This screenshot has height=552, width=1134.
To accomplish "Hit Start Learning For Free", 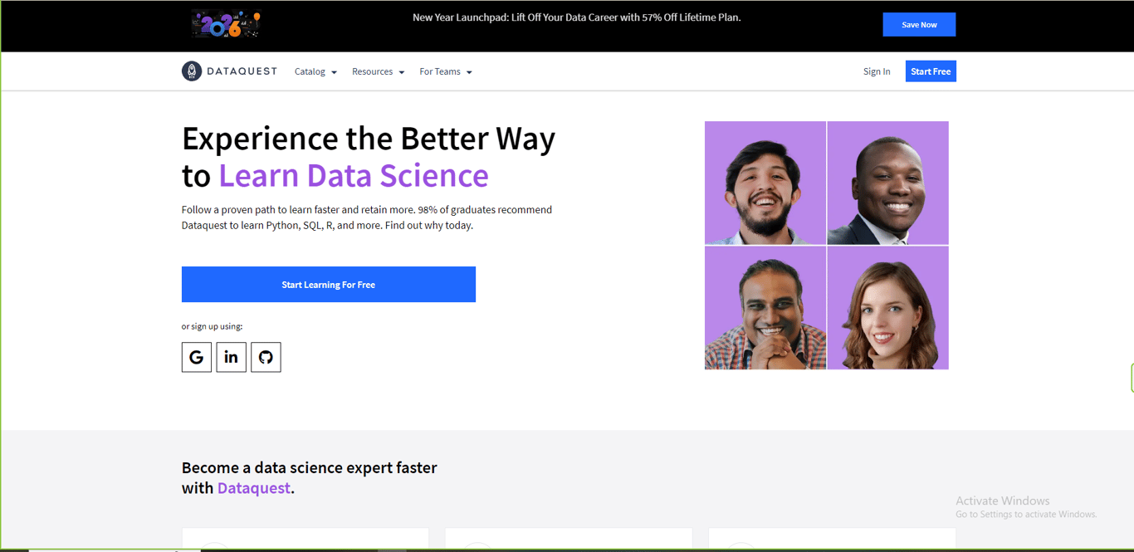I will point(329,285).
